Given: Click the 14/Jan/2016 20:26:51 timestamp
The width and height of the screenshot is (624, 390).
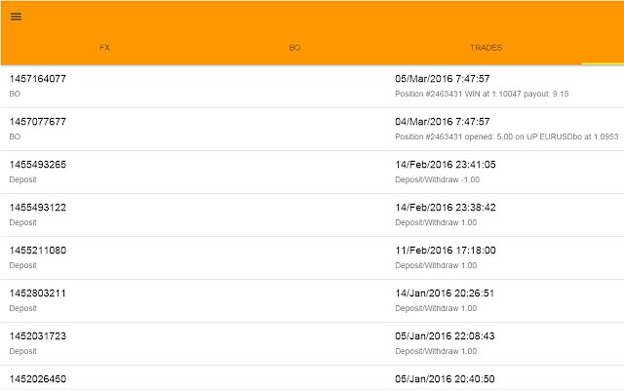Looking at the screenshot, I should (x=446, y=293).
